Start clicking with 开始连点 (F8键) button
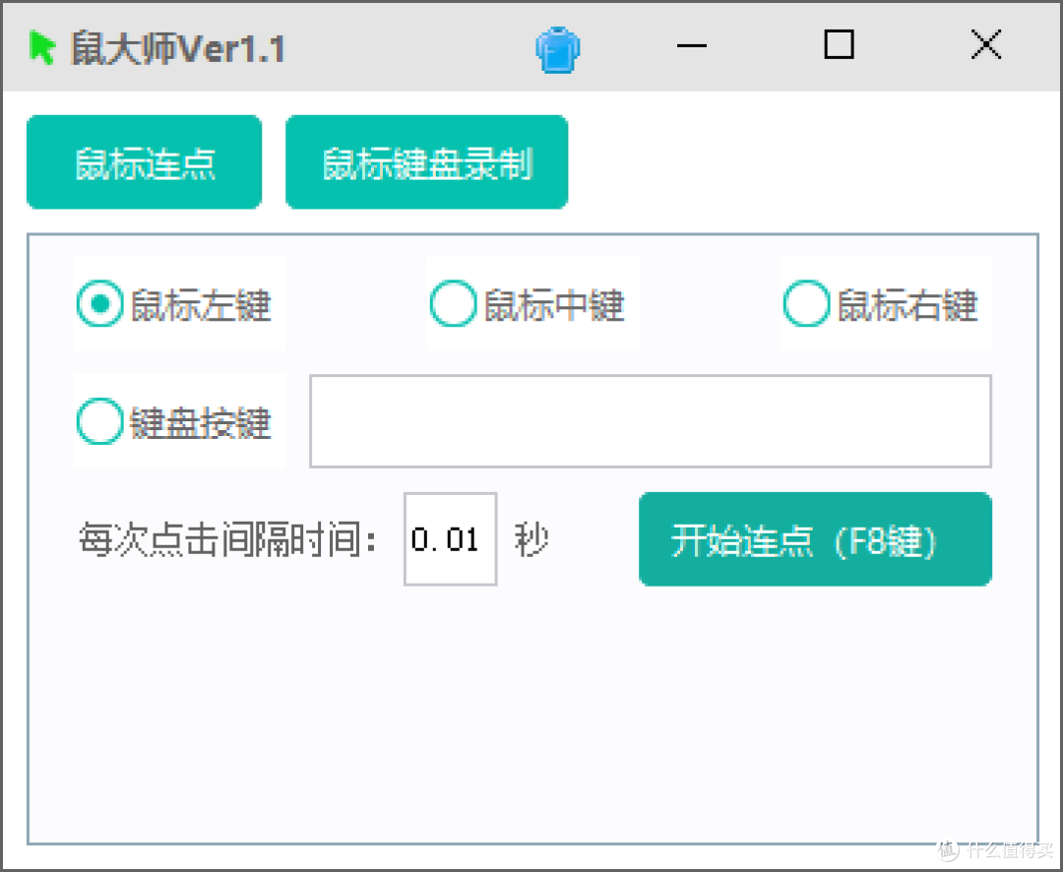This screenshot has width=1063, height=872. (815, 539)
